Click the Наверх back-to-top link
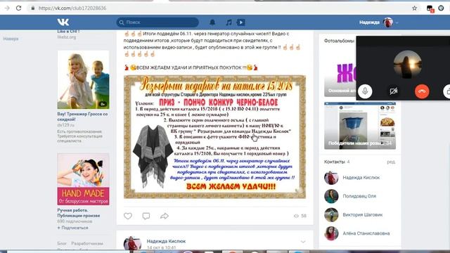The width and height of the screenshot is (450, 253). coord(11,39)
